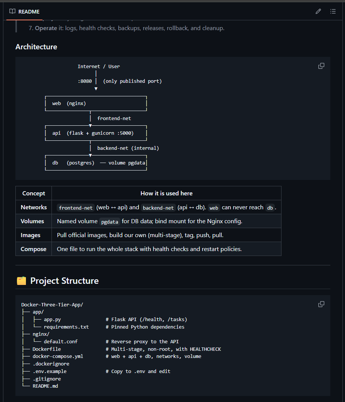The image size is (345, 402).
Task: Click 'Internet / User' in the diagram
Action: [98, 66]
